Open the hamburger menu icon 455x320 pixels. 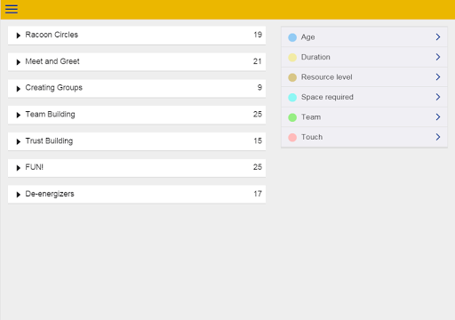[12, 9]
